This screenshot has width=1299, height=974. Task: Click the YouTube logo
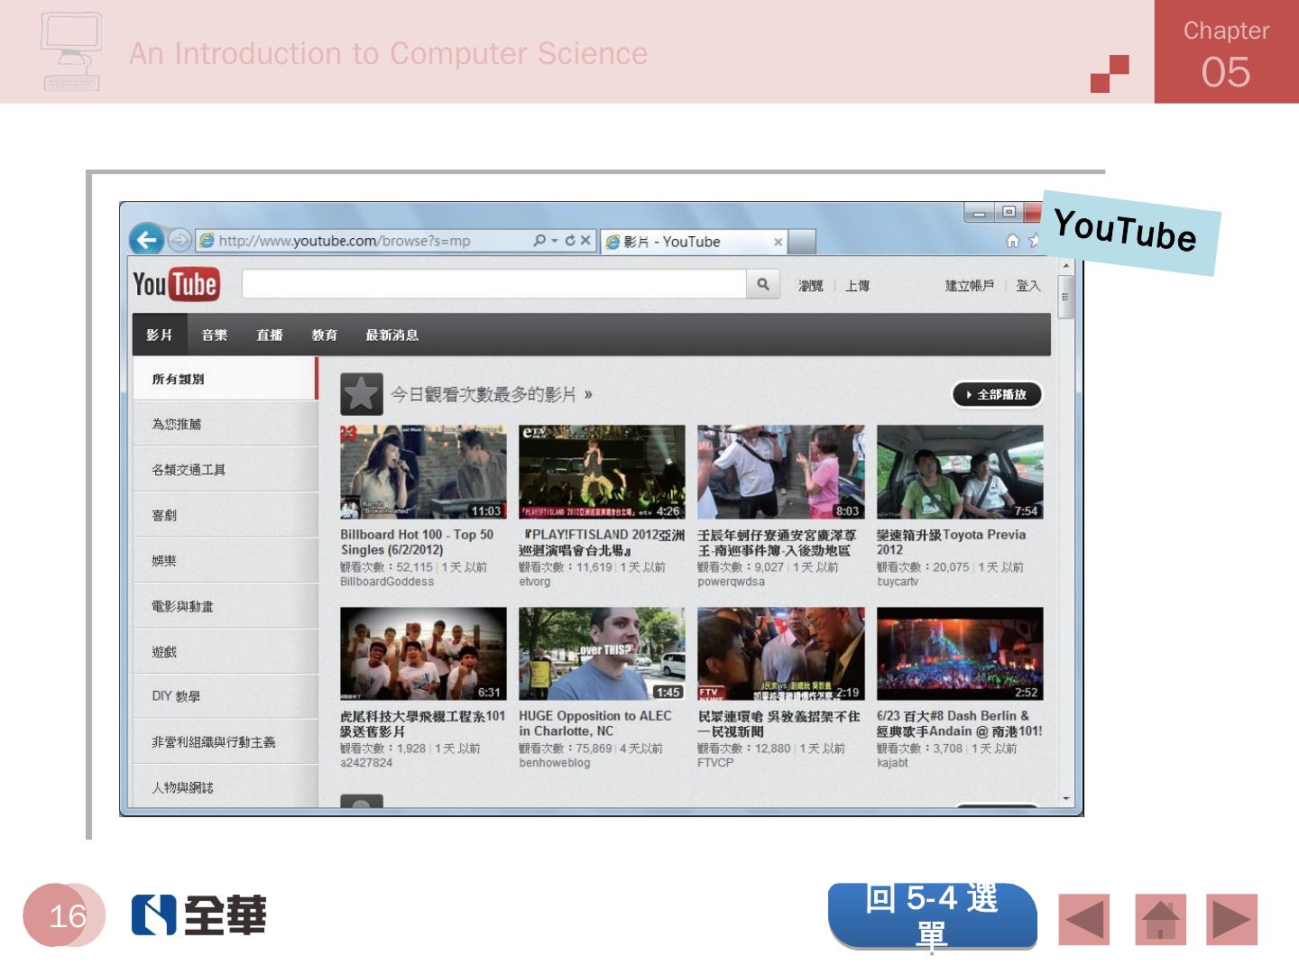[176, 285]
